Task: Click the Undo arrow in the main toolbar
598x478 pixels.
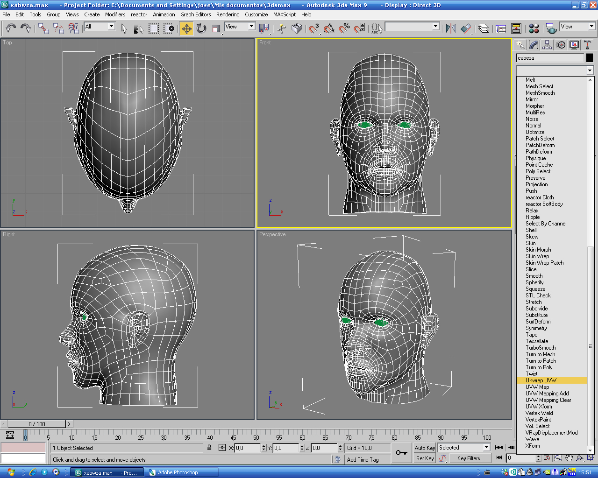Action: point(11,28)
